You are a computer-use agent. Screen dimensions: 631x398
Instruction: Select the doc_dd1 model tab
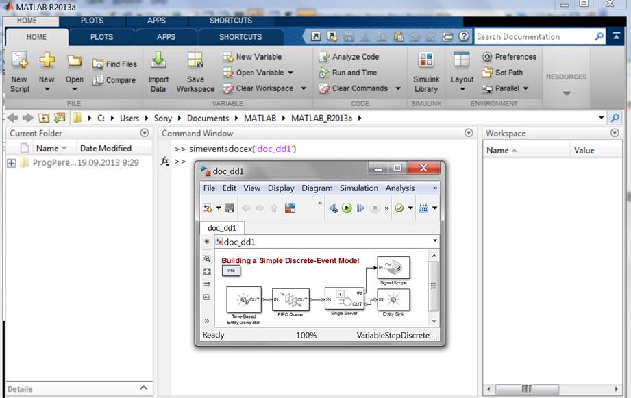222,228
